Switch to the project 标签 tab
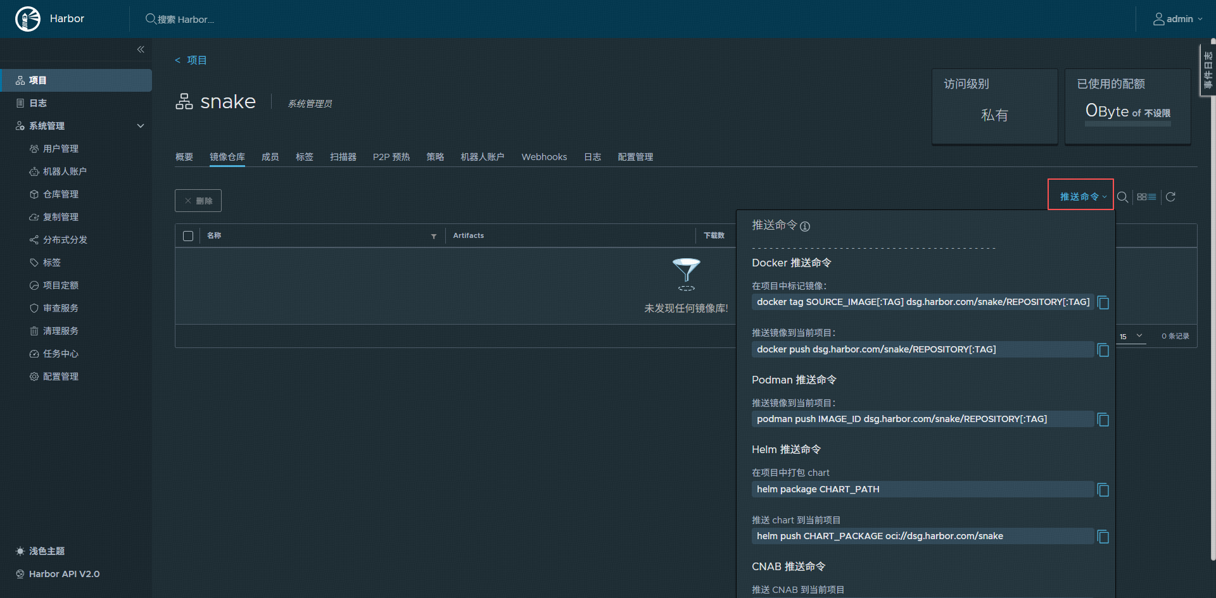The width and height of the screenshot is (1216, 598). point(305,157)
